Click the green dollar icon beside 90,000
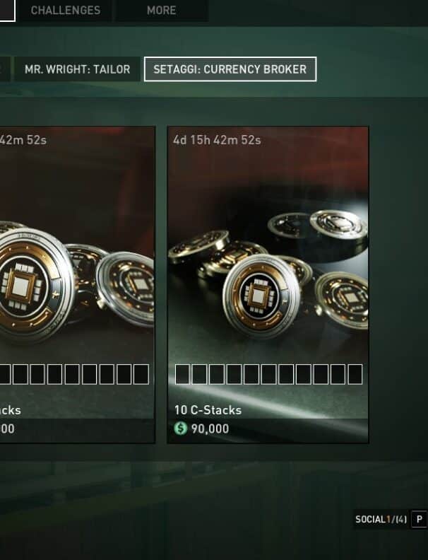 click(181, 428)
